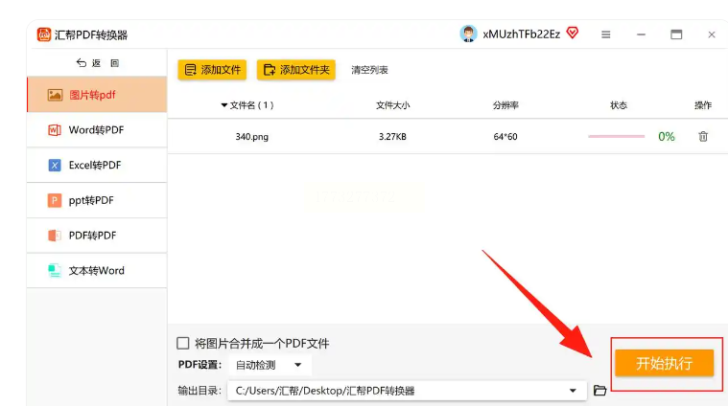Click the 添加文件夹 button

click(296, 70)
